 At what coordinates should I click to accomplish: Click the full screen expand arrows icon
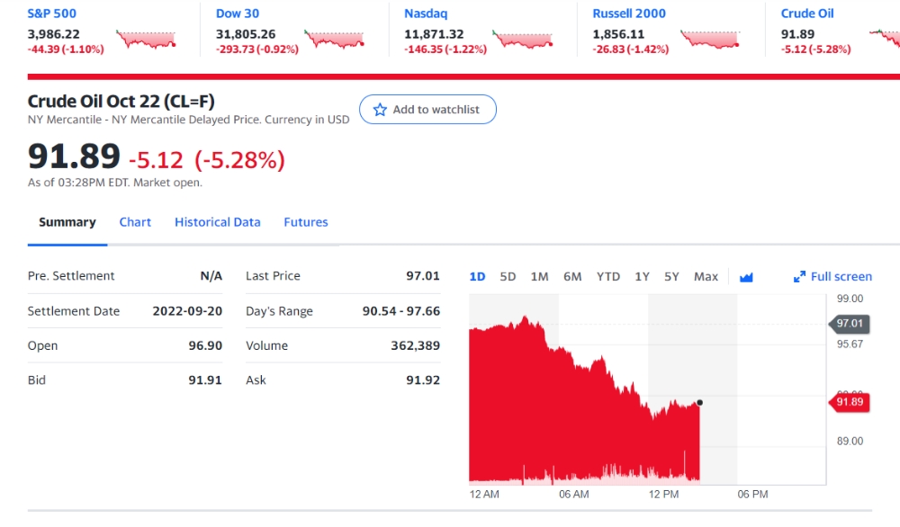tap(799, 277)
